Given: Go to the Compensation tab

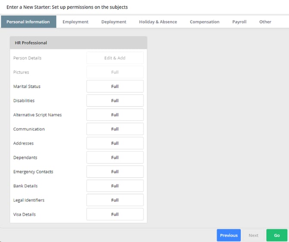Looking at the screenshot, I should (204, 22).
